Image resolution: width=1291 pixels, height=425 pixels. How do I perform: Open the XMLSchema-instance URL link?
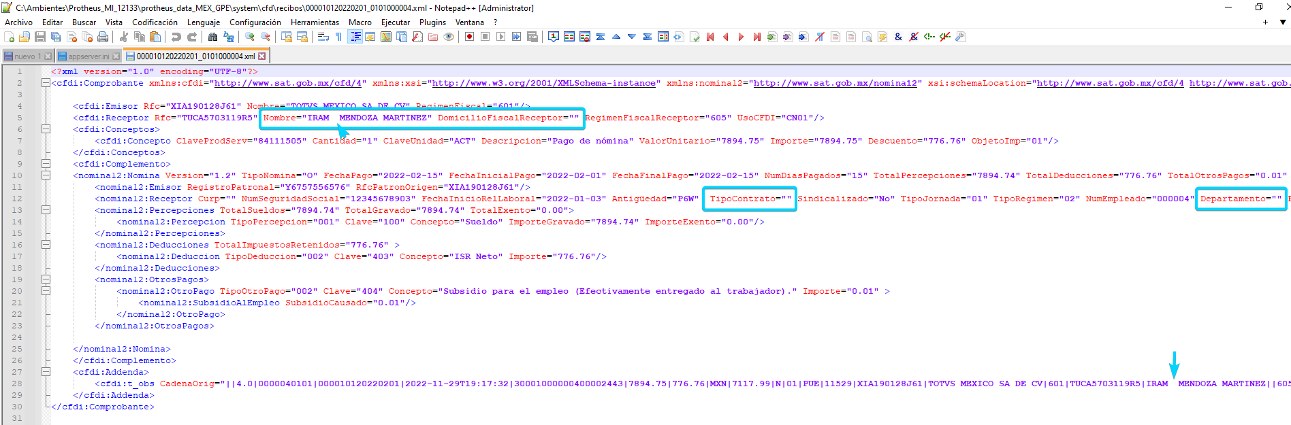[544, 83]
